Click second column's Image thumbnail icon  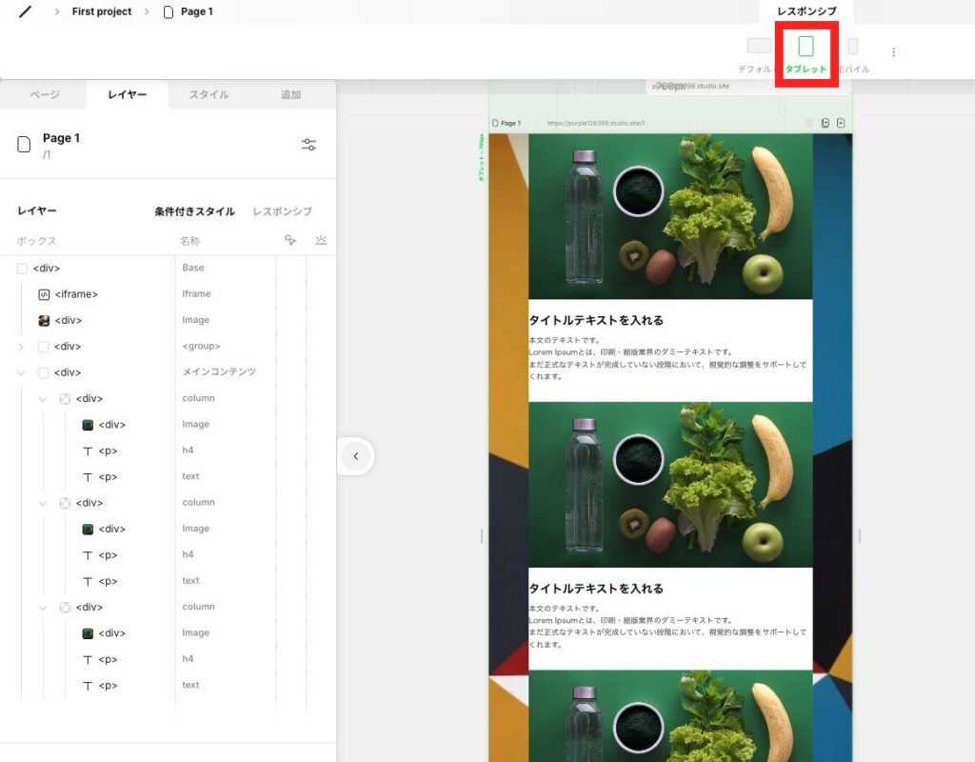click(x=88, y=530)
